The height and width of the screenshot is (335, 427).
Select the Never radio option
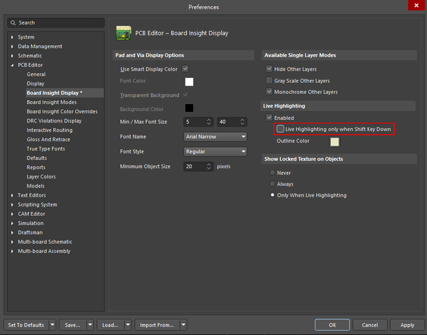pyautogui.click(x=272, y=173)
